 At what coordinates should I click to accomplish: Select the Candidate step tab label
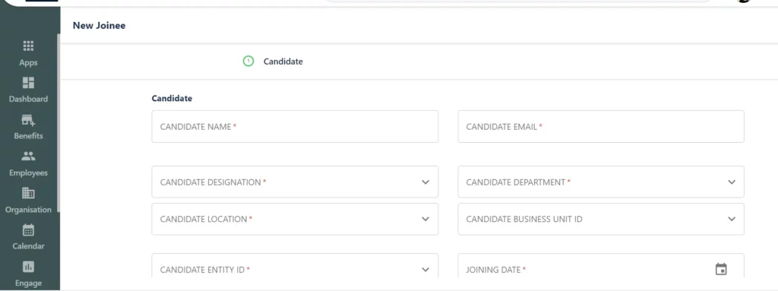tap(283, 62)
